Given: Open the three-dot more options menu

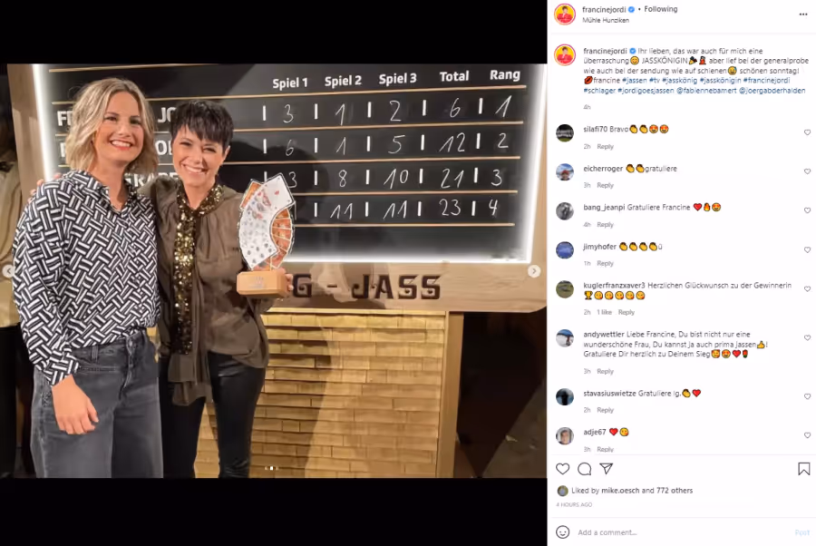Looking at the screenshot, I should pos(803,14).
